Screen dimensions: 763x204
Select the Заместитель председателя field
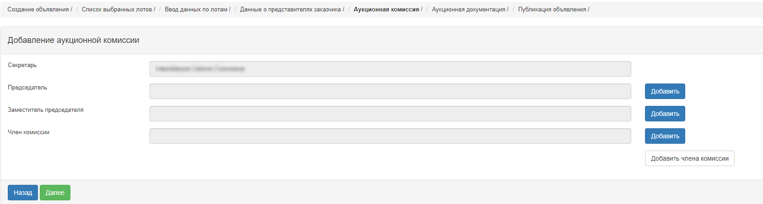pos(390,114)
